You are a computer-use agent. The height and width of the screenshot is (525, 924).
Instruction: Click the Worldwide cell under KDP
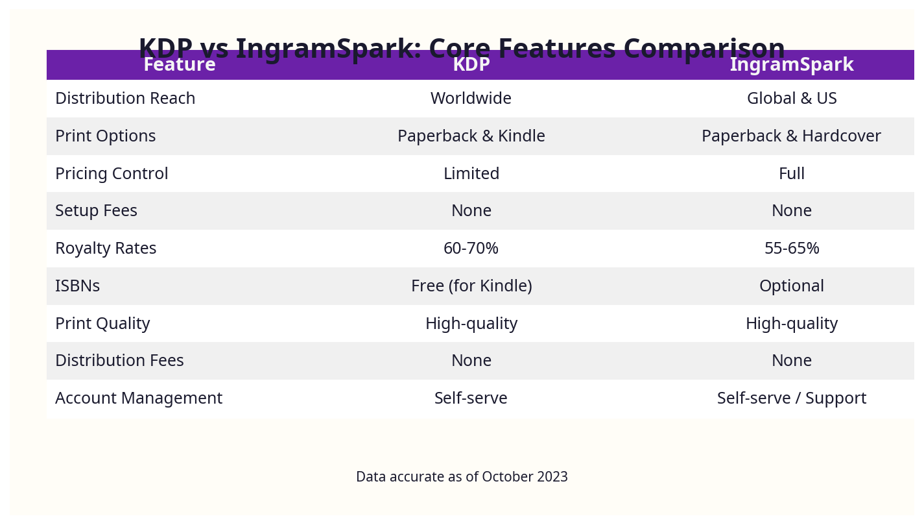471,98
